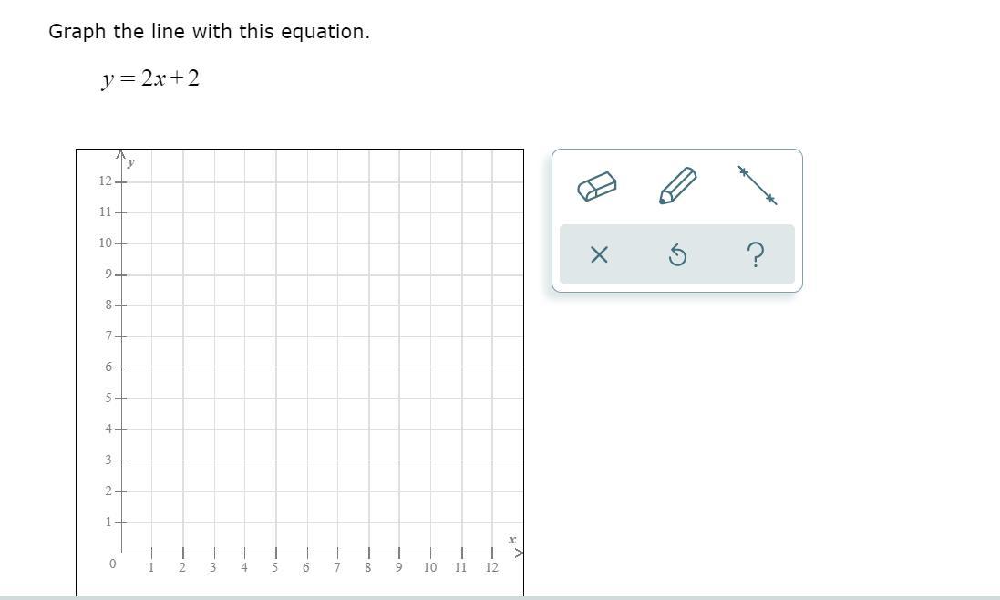Click the y axis label
The width and height of the screenshot is (1000, 600).
(x=132, y=163)
